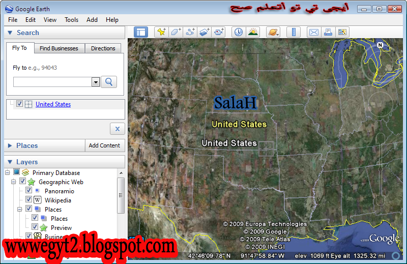Clear search results with X button
This screenshot has width=407, height=264.
coord(118,129)
